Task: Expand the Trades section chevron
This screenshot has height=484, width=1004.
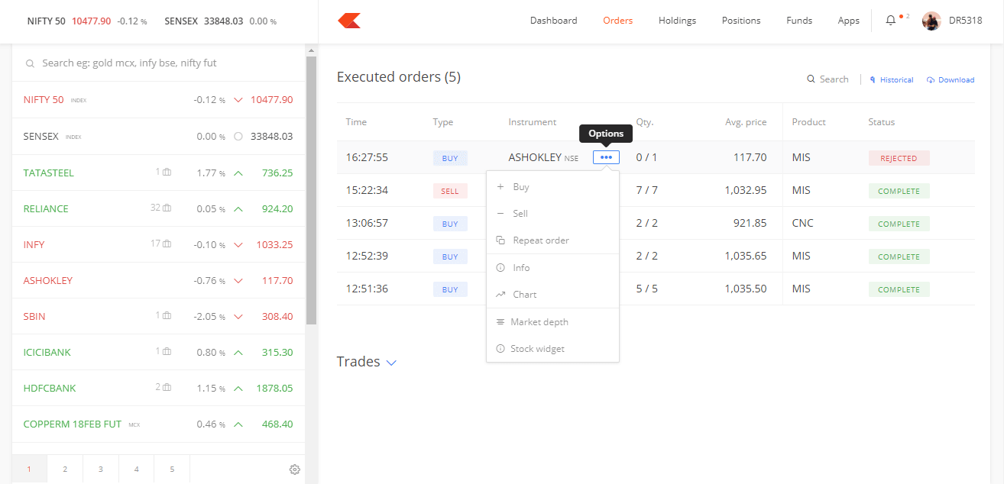Action: point(392,363)
